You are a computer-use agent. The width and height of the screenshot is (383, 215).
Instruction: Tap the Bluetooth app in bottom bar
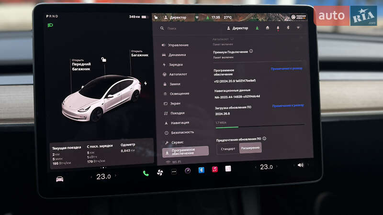pyautogui.click(x=202, y=170)
